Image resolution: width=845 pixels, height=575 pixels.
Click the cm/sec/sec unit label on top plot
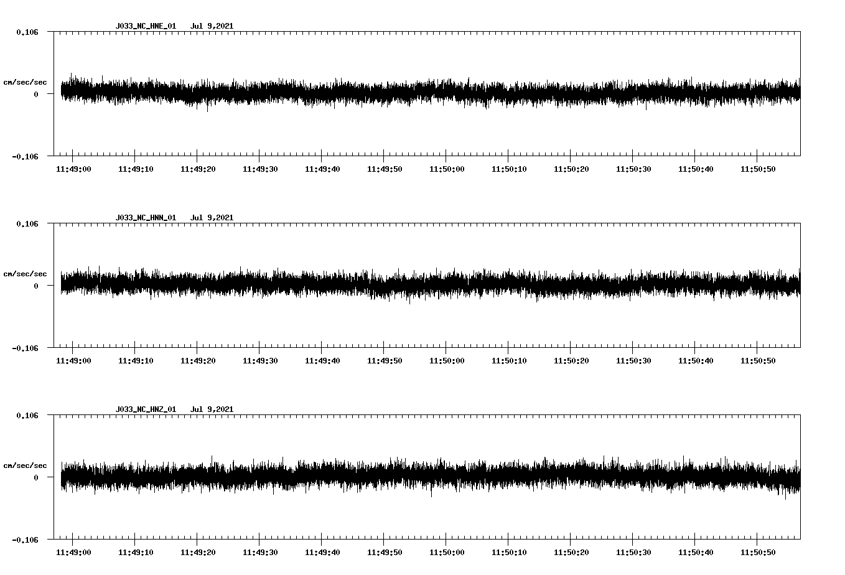coord(26,82)
